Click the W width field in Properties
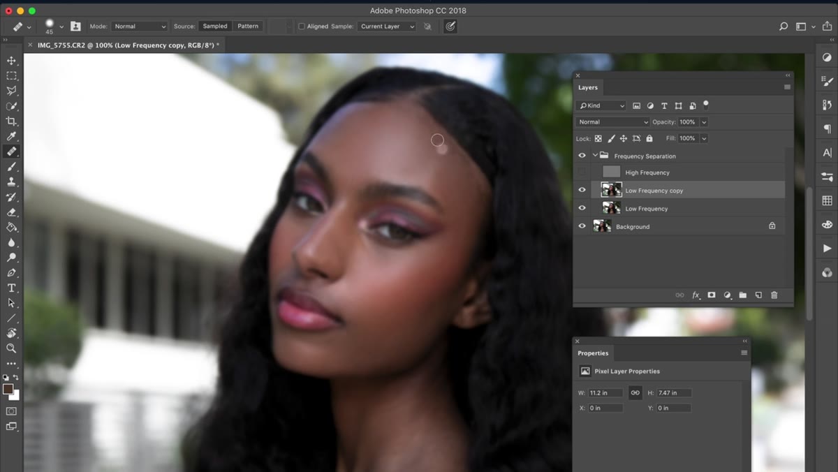This screenshot has width=838, height=472. pos(605,393)
